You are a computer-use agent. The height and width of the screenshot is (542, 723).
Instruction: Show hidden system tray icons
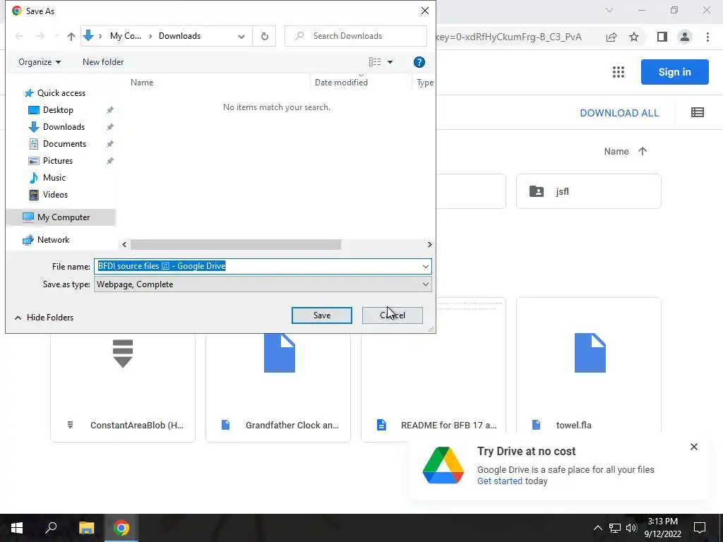pyautogui.click(x=597, y=528)
